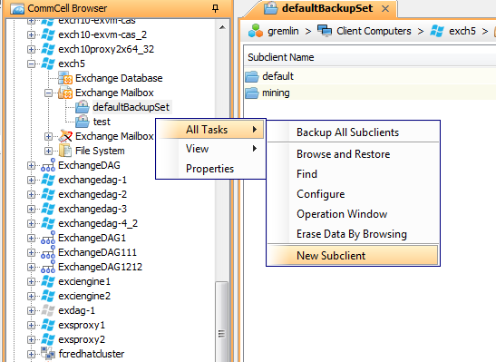Expand the fcredhatcluster node
The width and height of the screenshot is (496, 362).
[x=31, y=354]
